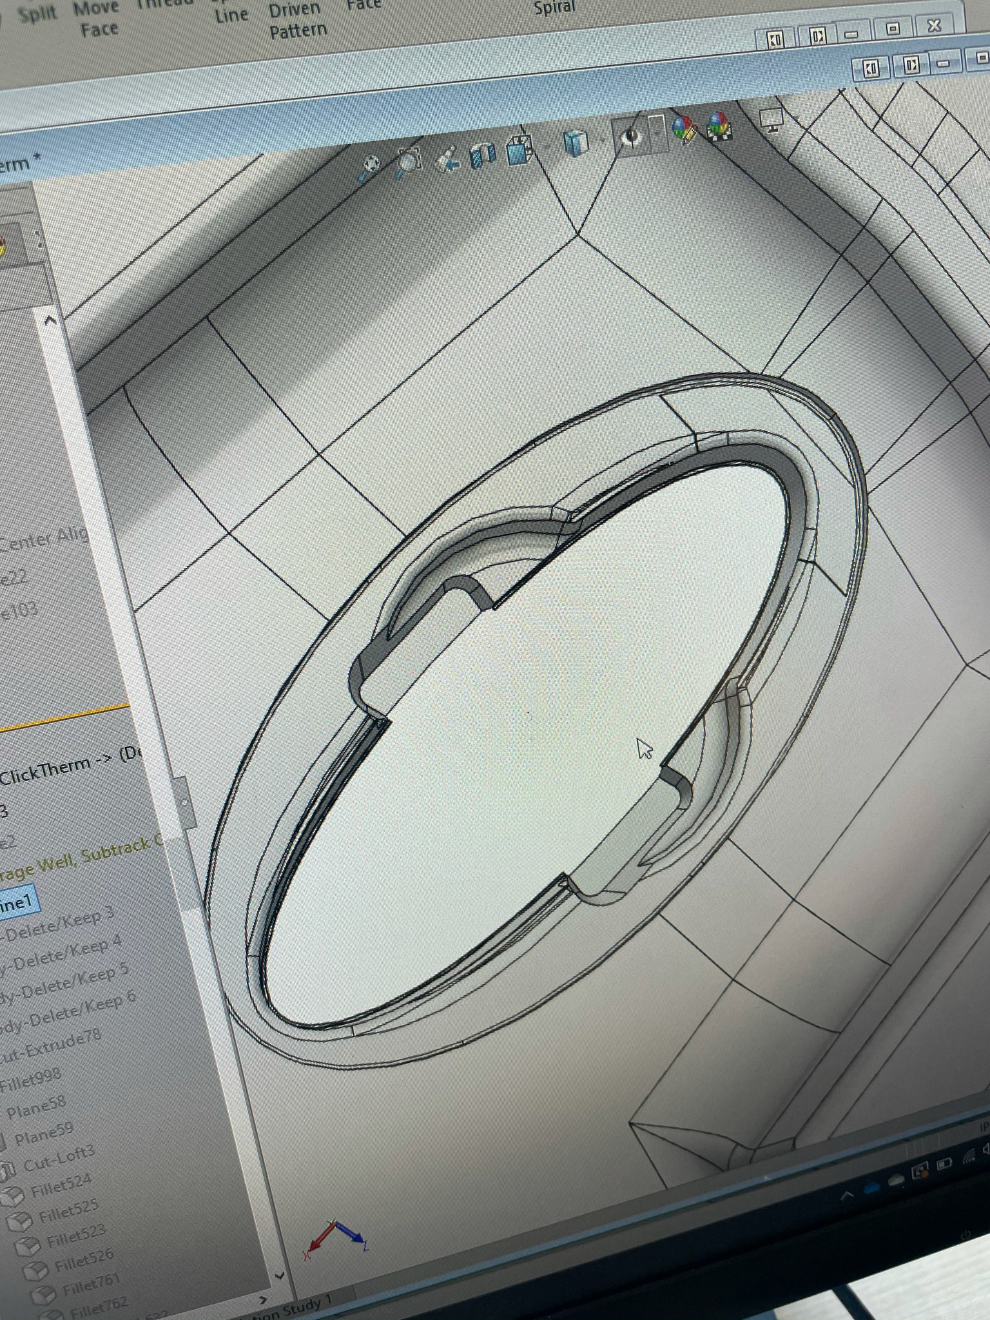Select the Spiral command in the ribbon
990x1320 pixels.
[x=554, y=8]
